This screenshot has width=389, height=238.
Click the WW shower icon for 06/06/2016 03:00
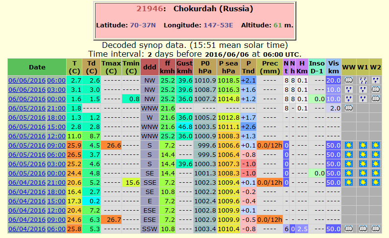(348, 89)
